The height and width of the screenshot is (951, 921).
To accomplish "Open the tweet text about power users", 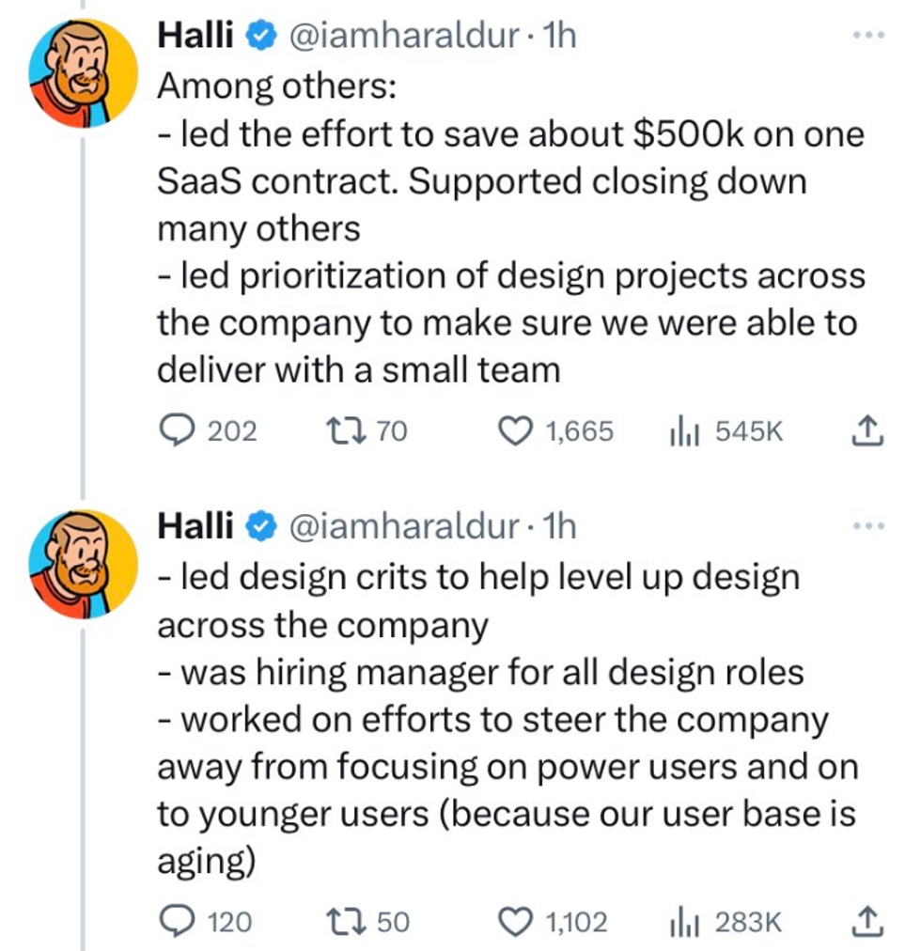I will click(x=507, y=768).
